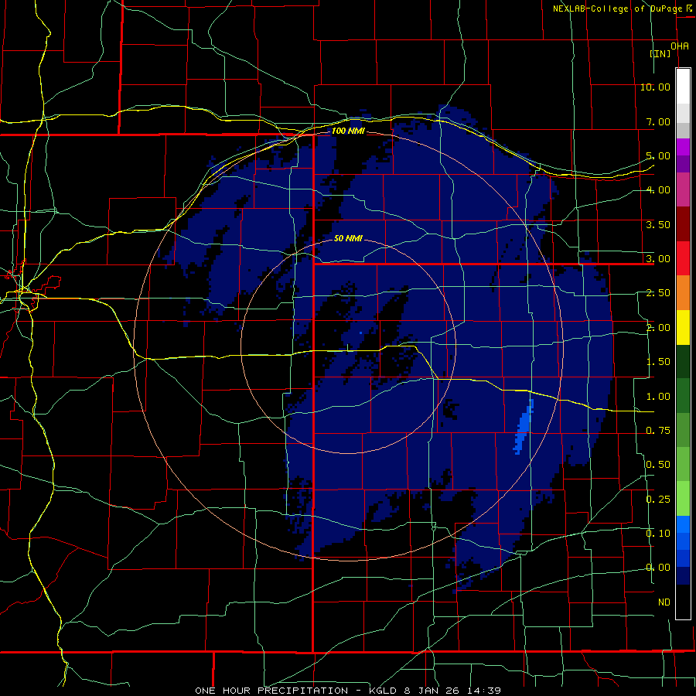
Task: Select the yellow swatch in the legend
Action: [x=683, y=328]
